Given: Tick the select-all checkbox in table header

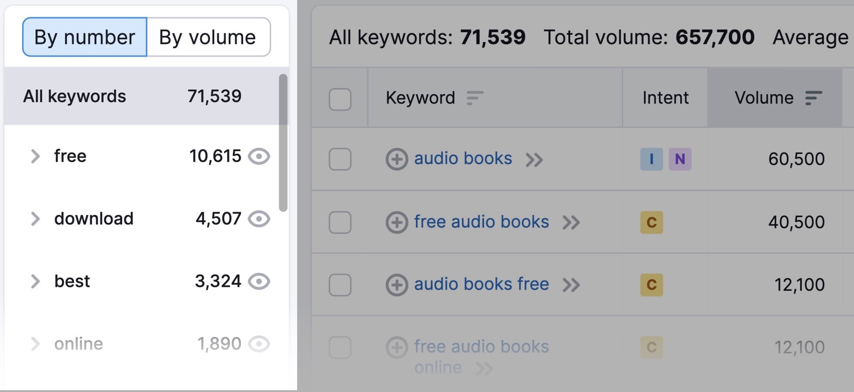Looking at the screenshot, I should tap(340, 99).
